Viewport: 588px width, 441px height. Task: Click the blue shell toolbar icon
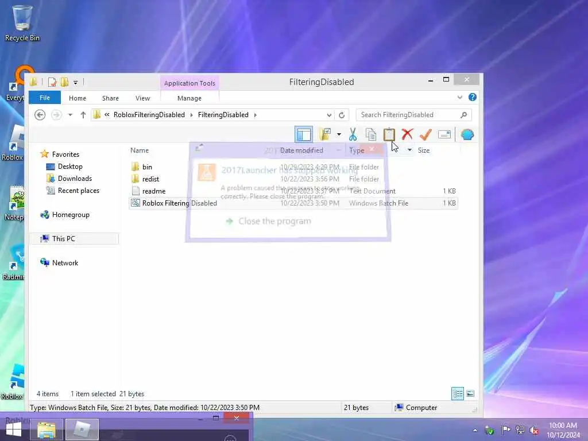click(x=467, y=134)
